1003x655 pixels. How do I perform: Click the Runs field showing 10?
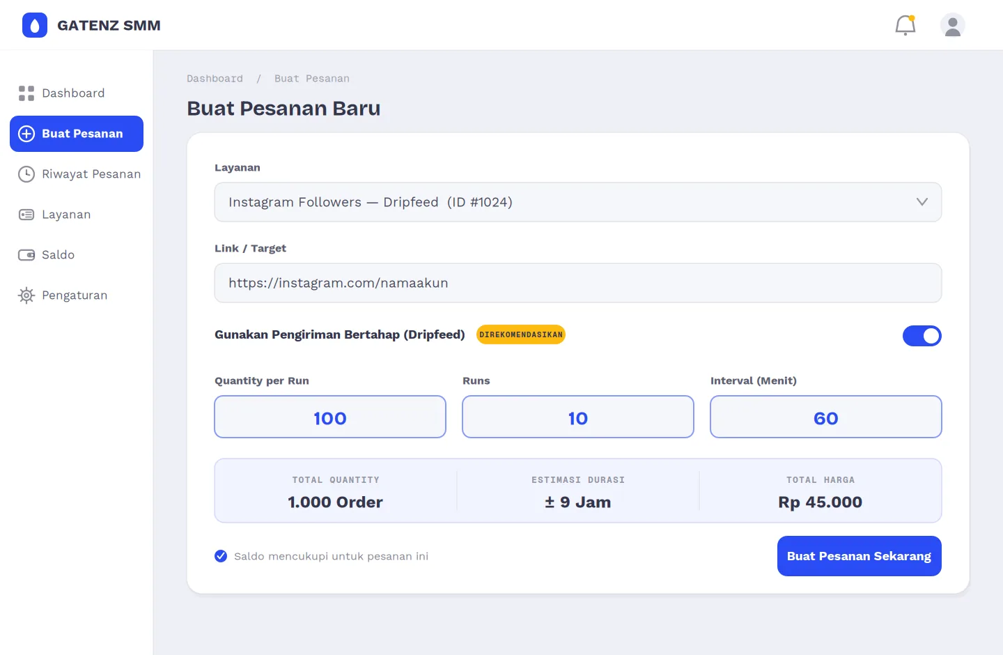tap(578, 417)
